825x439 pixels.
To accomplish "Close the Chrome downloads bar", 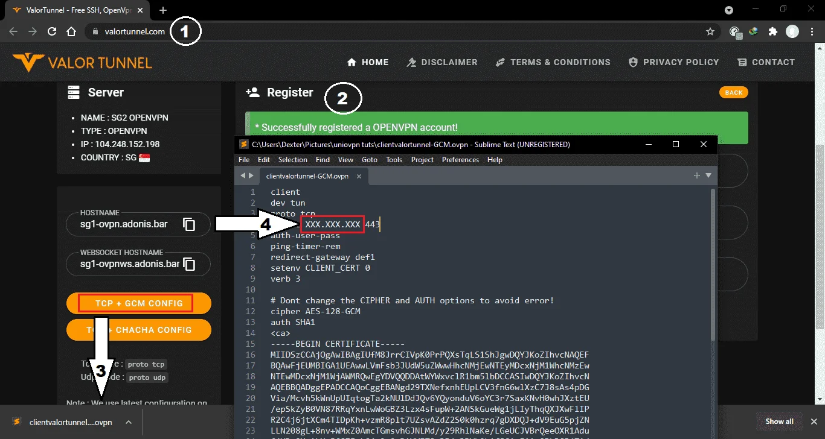I will [813, 421].
